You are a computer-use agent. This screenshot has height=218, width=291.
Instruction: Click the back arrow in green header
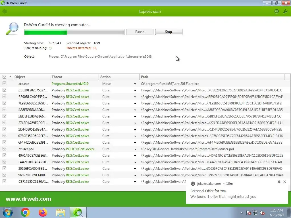click(x=5, y=11)
